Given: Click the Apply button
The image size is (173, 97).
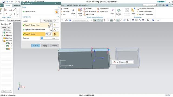Looking at the screenshot, I should [x=45, y=46].
